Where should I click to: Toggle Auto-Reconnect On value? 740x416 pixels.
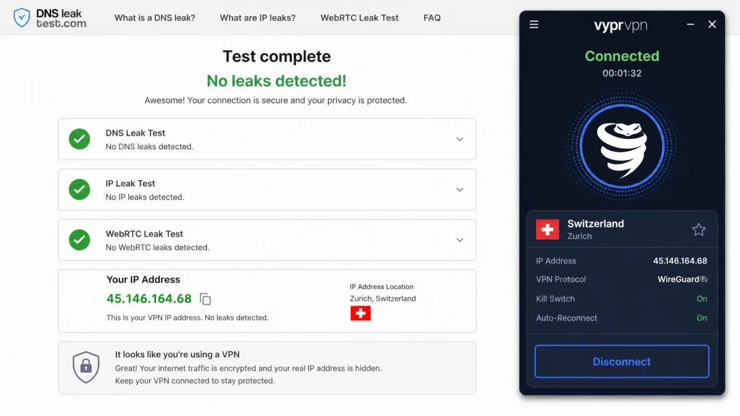pyautogui.click(x=702, y=318)
